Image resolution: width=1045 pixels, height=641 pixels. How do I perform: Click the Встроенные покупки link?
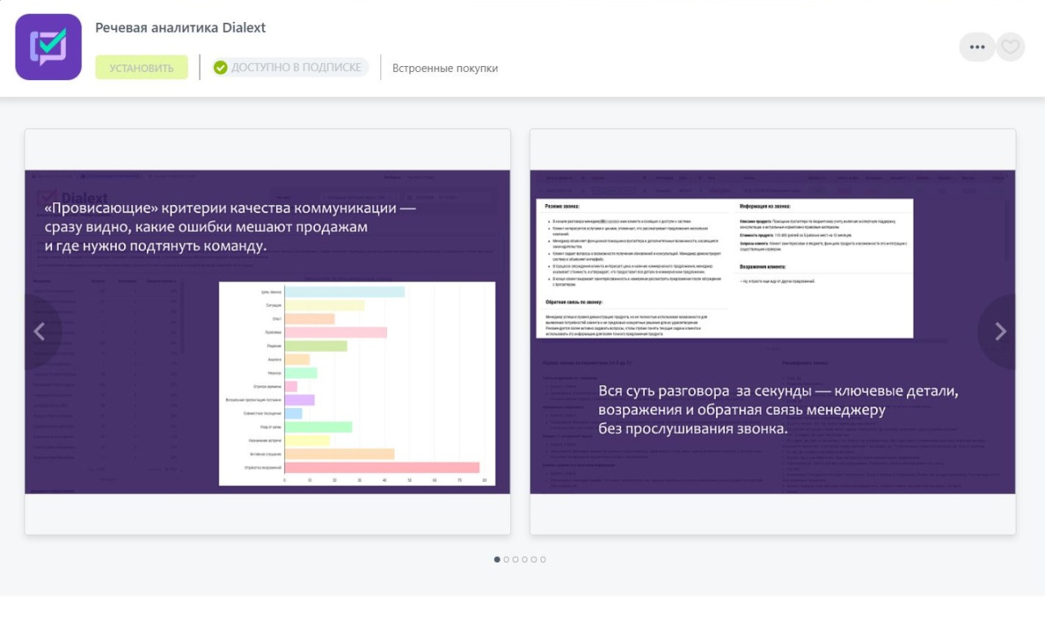coord(445,69)
